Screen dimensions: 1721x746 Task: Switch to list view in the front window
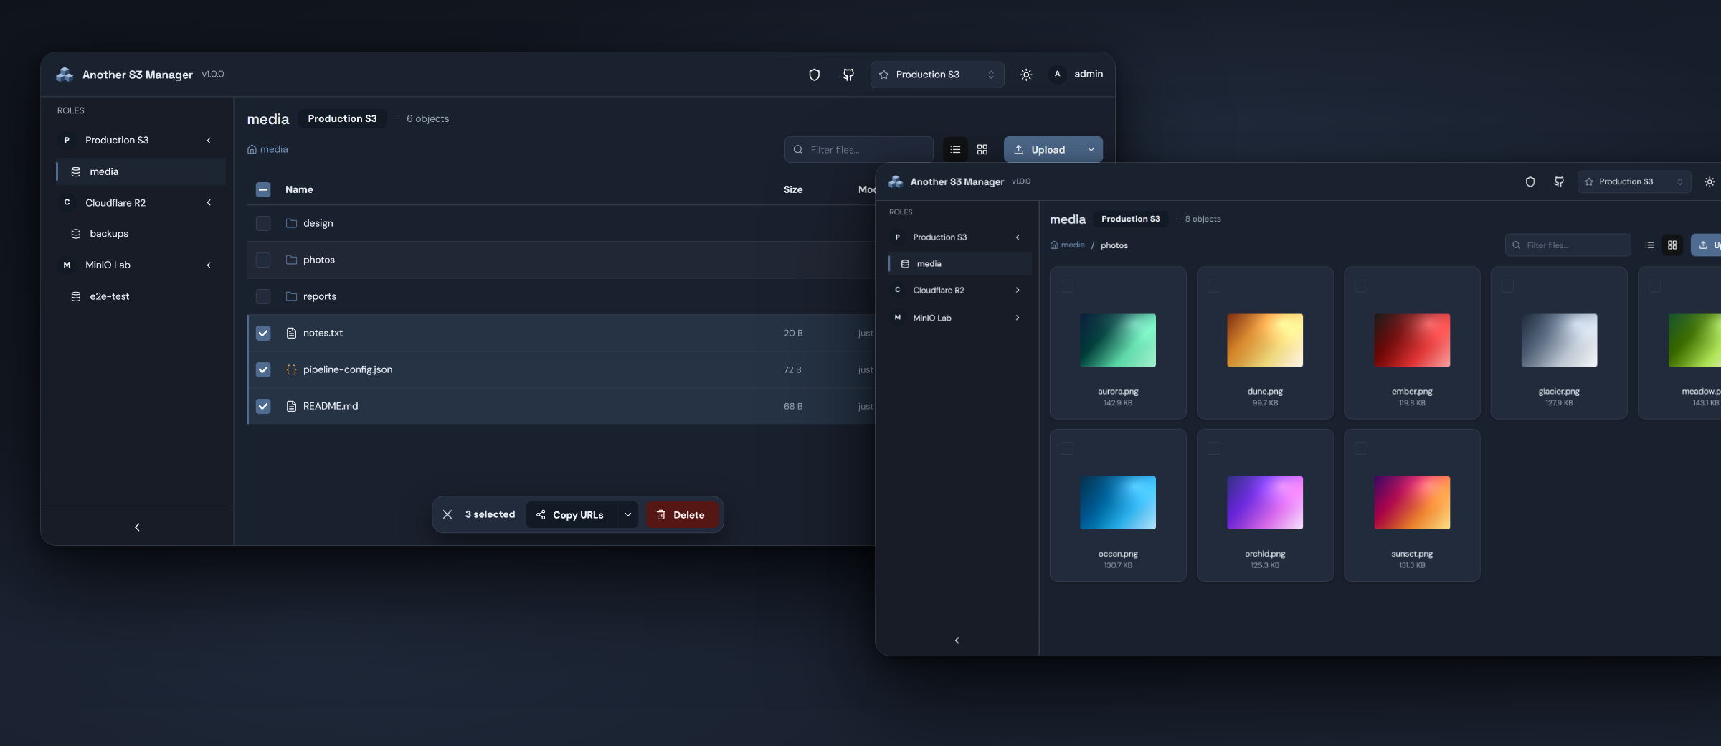[1649, 245]
